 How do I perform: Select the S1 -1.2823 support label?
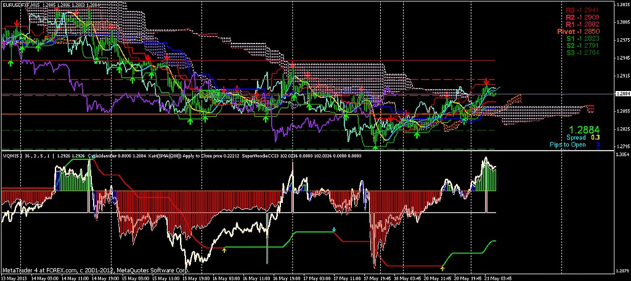(583, 38)
